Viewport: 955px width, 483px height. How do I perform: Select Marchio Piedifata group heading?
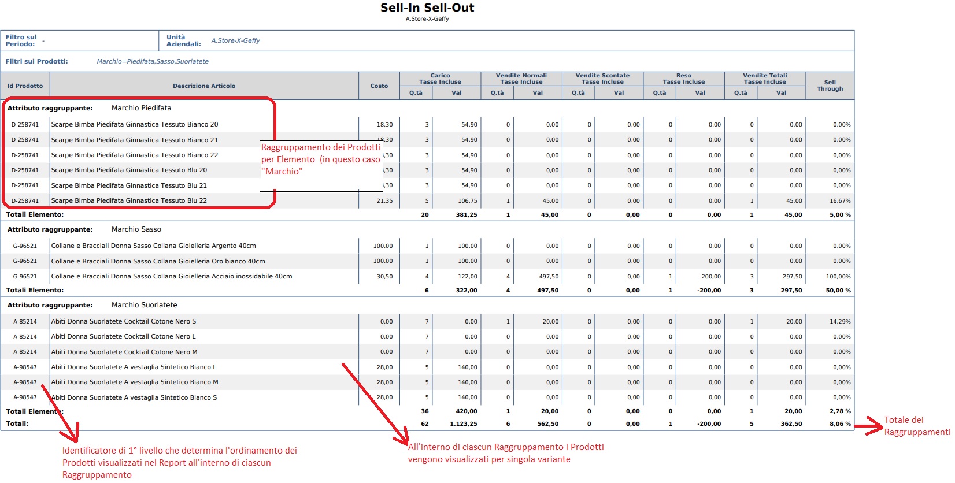(141, 108)
